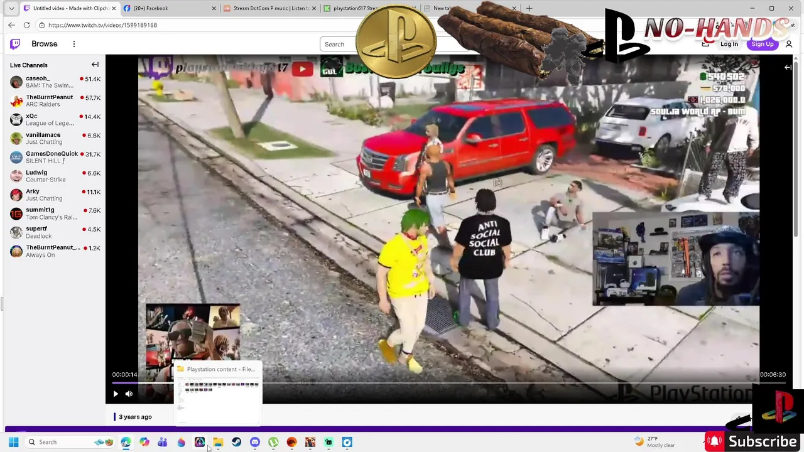Open the three-dot more menu beside Browse

point(74,44)
